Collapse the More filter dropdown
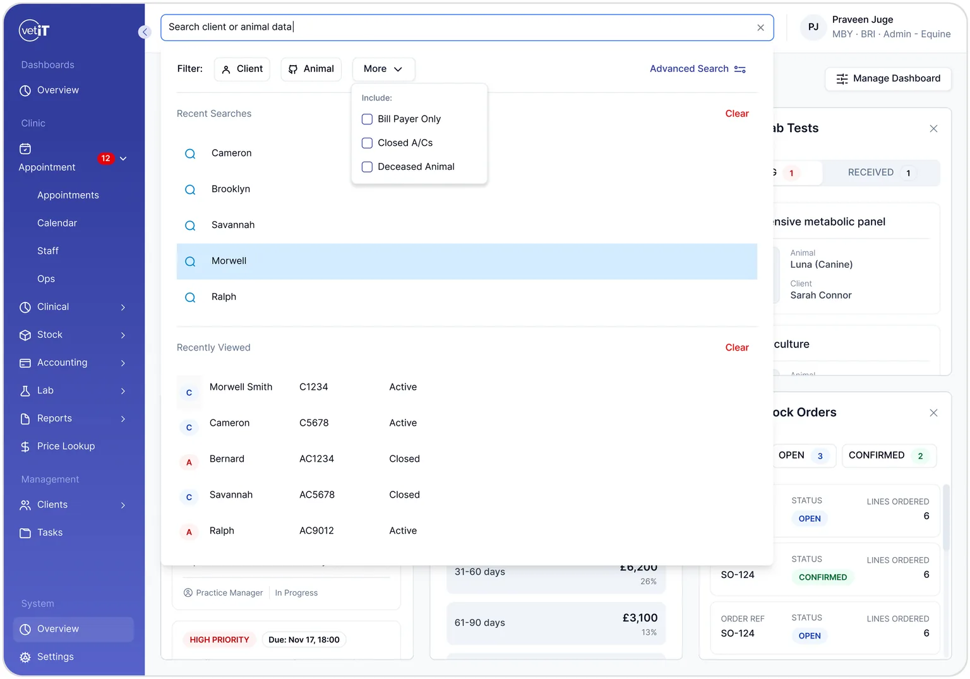This screenshot has height=679, width=970. pos(383,69)
